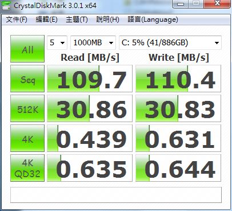Click the 4K write result 0.631
Image resolution: width=232 pixels, height=211 pixels.
click(178, 138)
